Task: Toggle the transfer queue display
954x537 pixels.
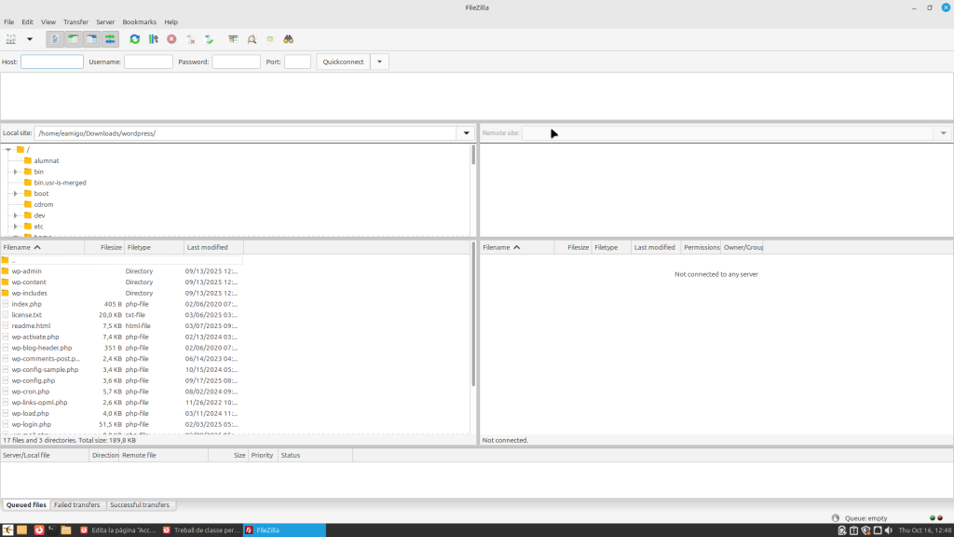Action: click(x=110, y=39)
